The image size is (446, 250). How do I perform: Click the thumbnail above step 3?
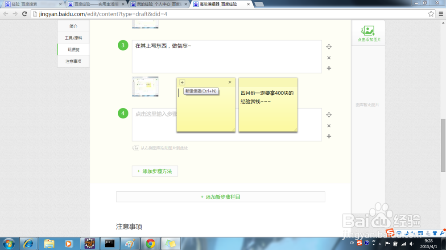coord(145,24)
